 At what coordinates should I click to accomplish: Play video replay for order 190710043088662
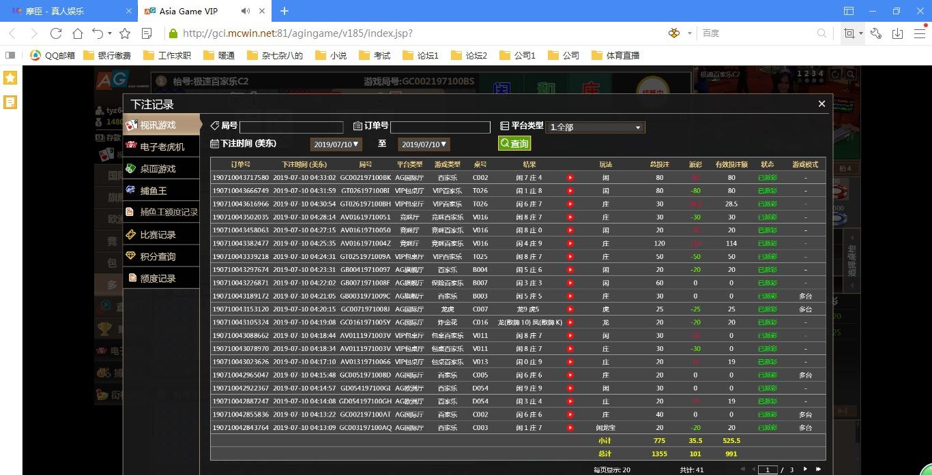point(570,336)
